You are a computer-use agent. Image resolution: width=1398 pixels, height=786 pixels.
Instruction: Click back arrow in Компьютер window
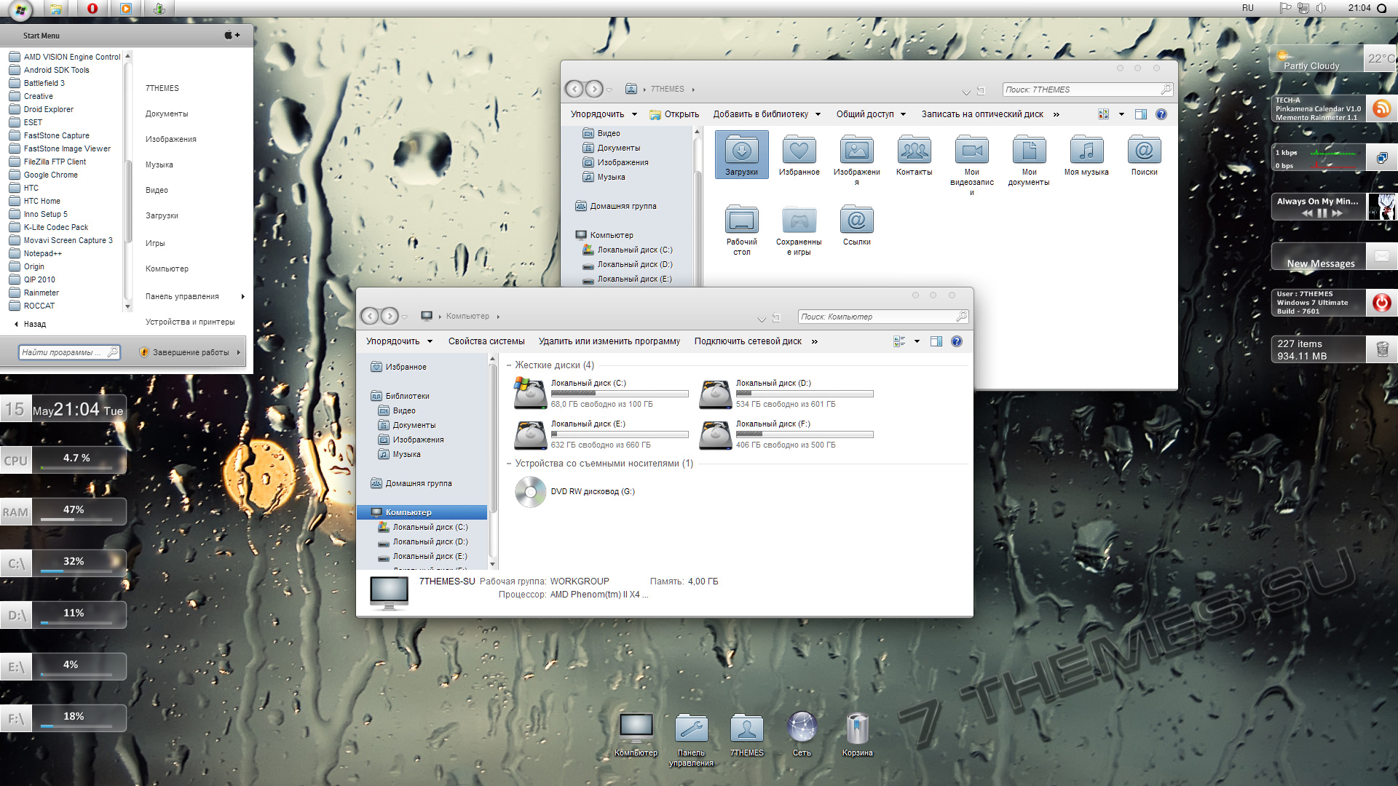pos(370,316)
